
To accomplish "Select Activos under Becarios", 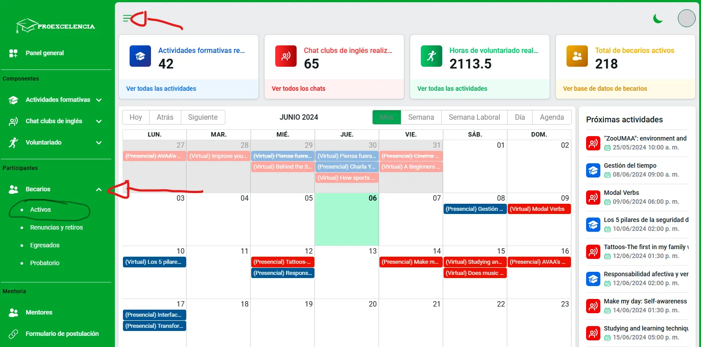I will [x=41, y=210].
